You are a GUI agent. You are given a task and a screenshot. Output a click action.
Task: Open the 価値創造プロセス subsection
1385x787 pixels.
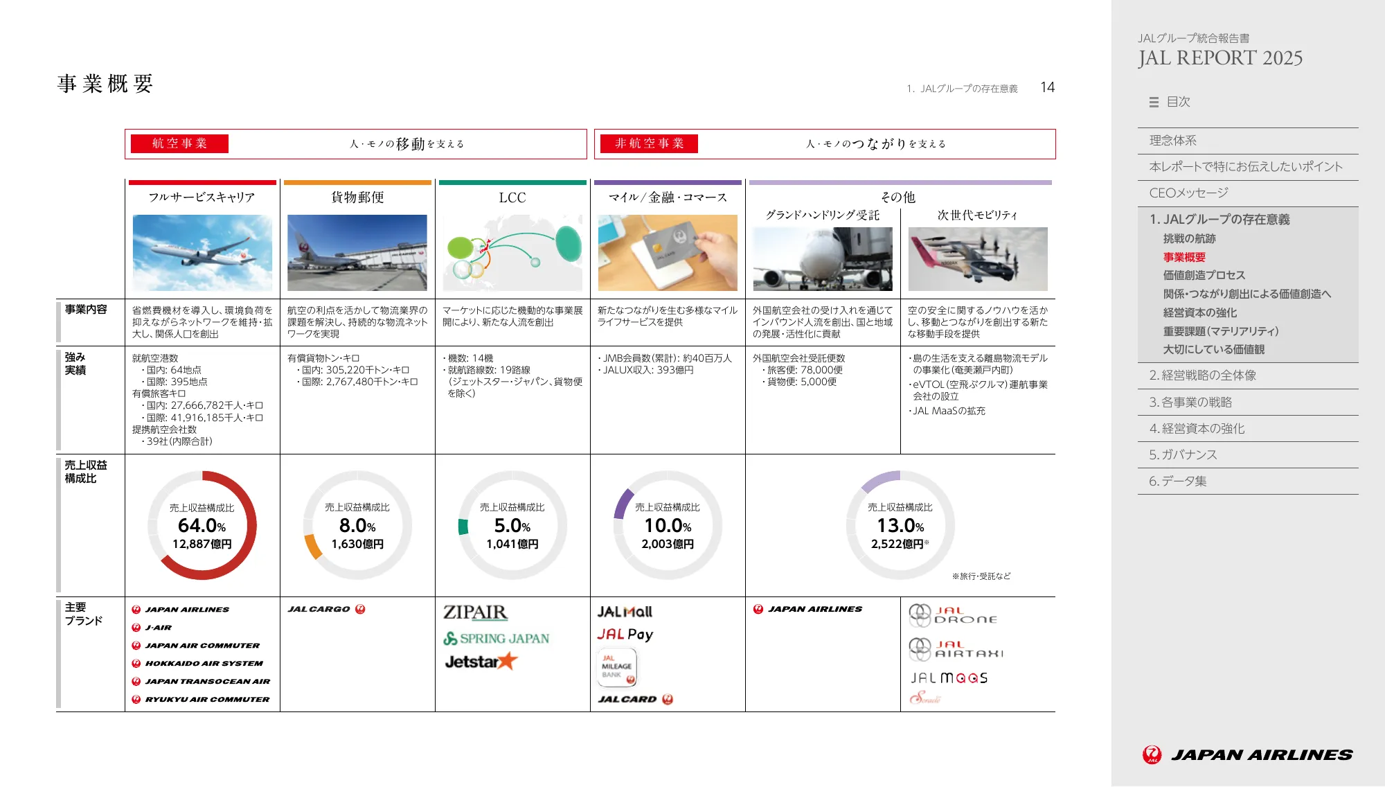click(1204, 276)
